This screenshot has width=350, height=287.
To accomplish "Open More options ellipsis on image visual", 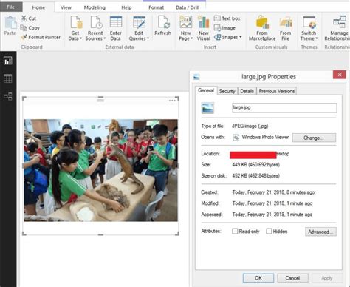I will point(172,101).
